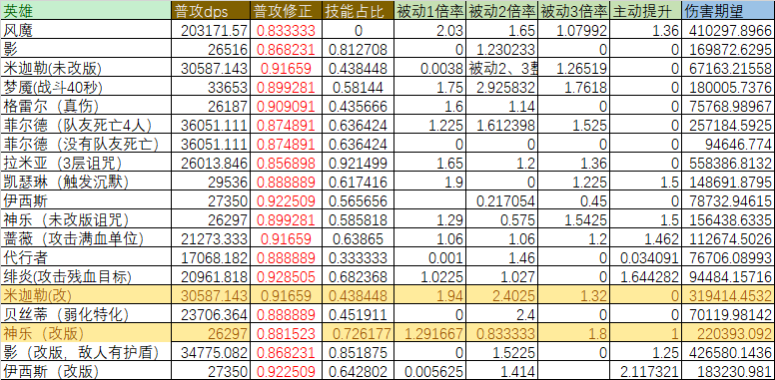
Task: Select the 拉米亚（3层诅咒）cell
Action: [86, 163]
